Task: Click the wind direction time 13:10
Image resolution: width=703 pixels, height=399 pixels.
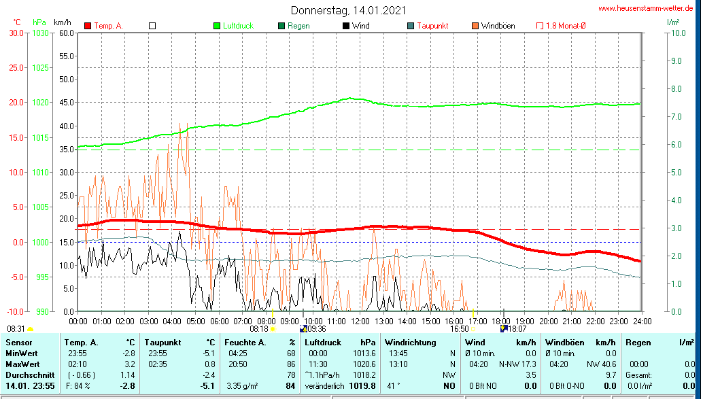Action: click(x=398, y=364)
